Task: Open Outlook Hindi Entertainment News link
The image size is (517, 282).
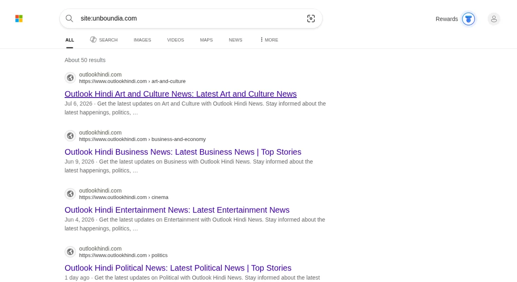Action: point(177,210)
